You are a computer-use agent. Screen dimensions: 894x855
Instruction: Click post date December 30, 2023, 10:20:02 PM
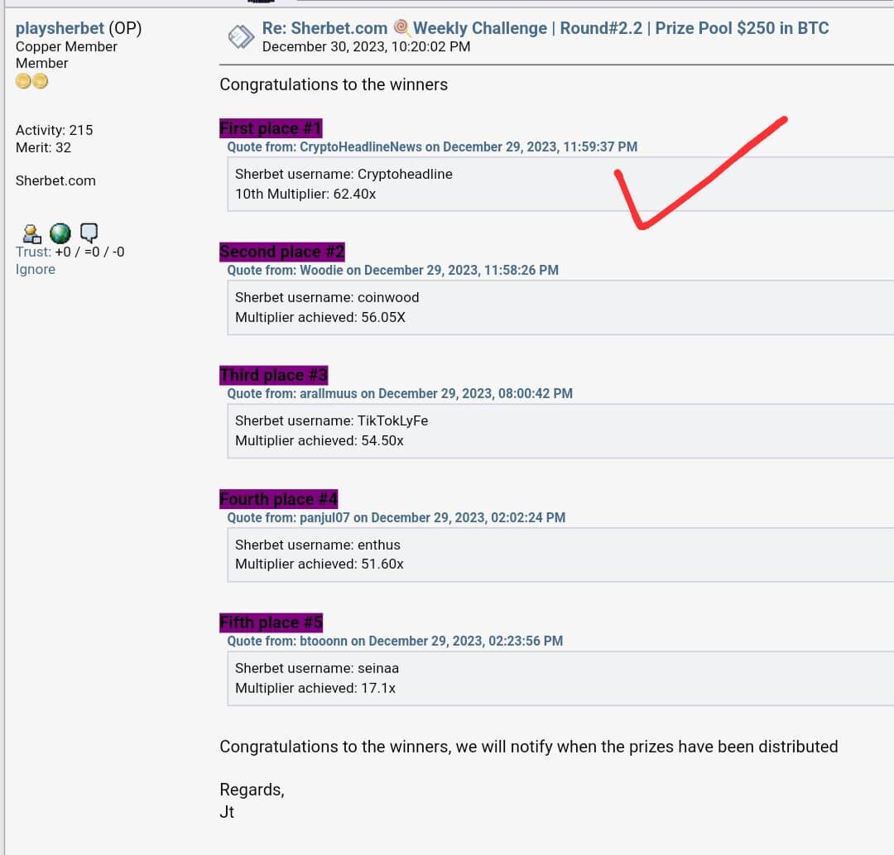[366, 46]
